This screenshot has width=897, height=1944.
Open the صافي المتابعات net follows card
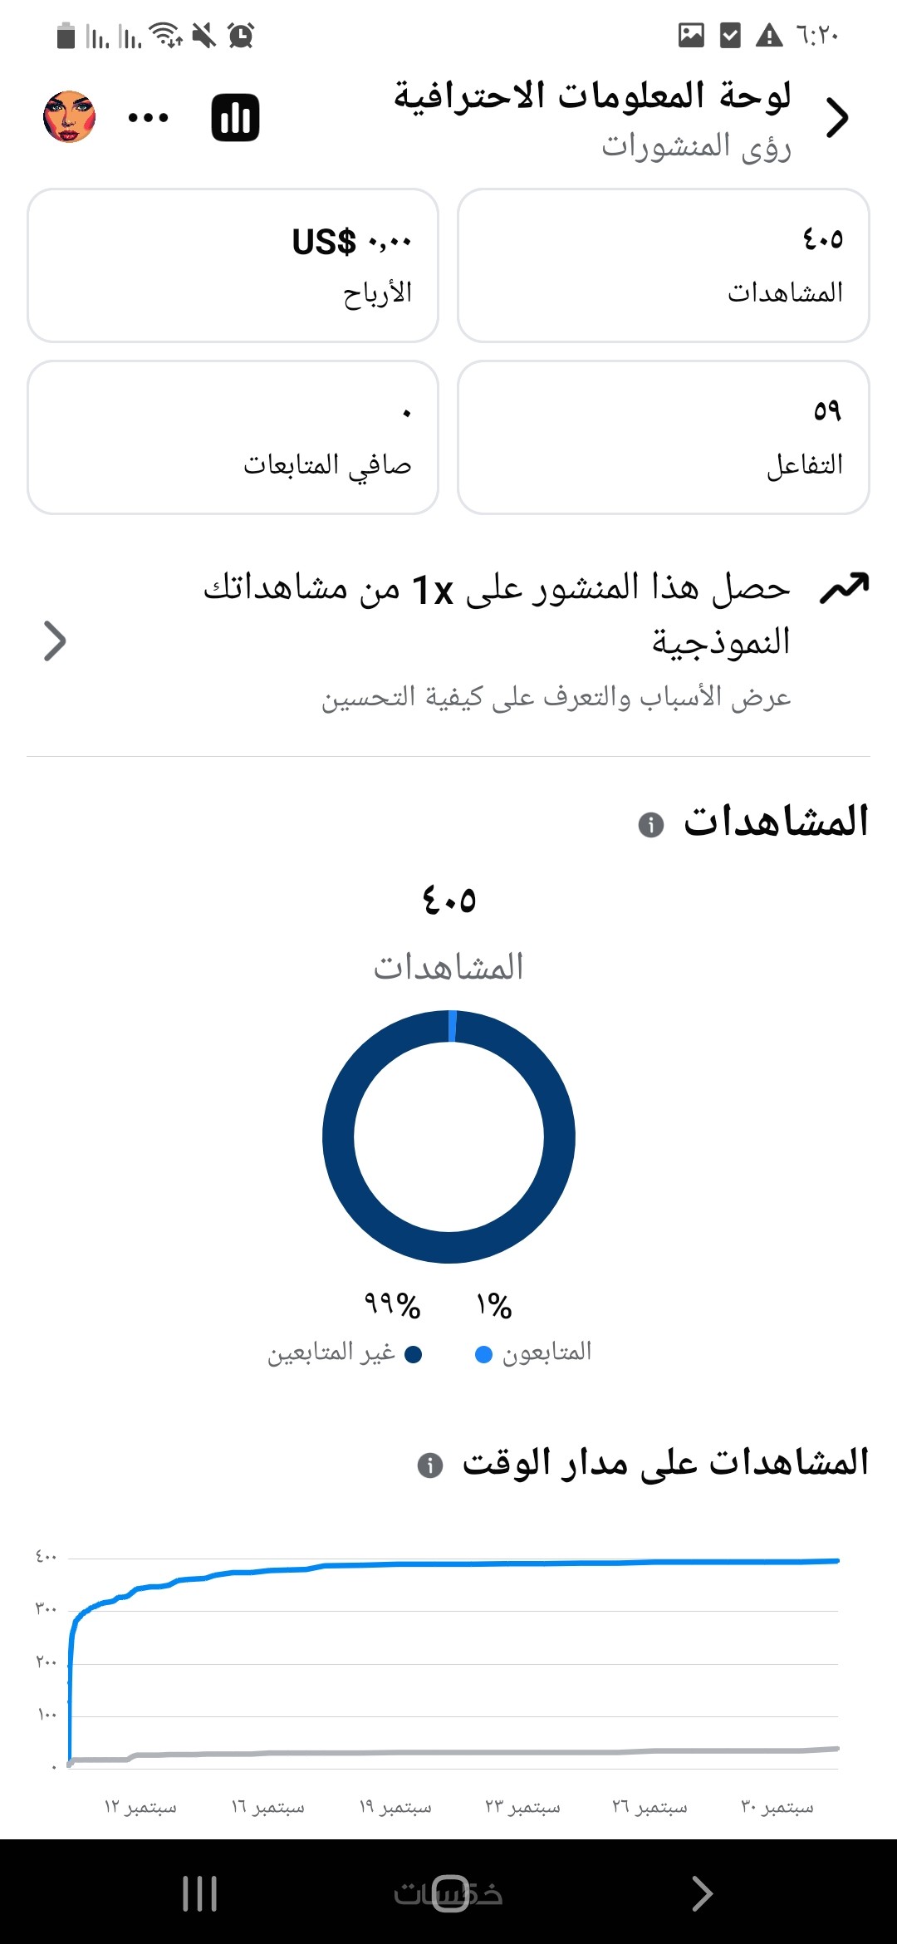coord(233,437)
